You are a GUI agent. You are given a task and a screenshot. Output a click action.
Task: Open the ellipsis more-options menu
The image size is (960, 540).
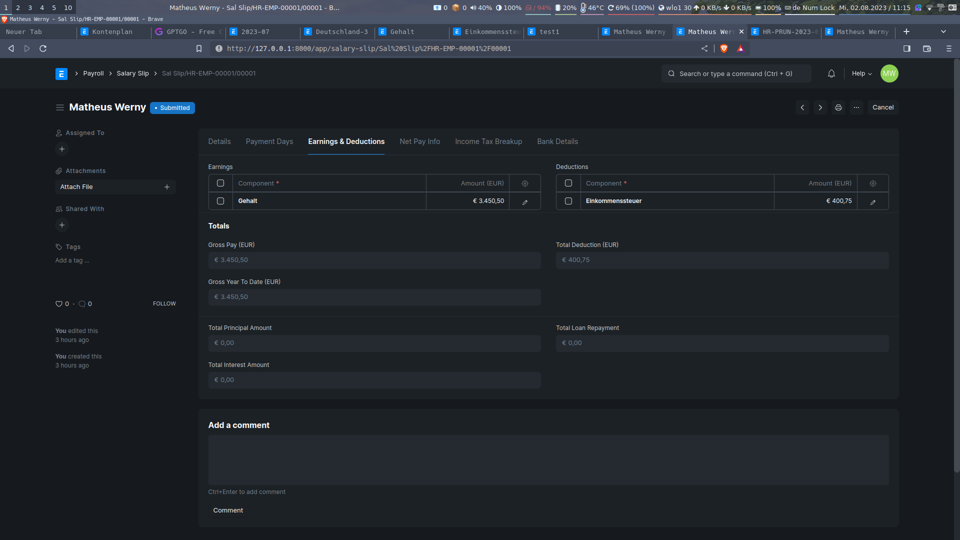(856, 107)
